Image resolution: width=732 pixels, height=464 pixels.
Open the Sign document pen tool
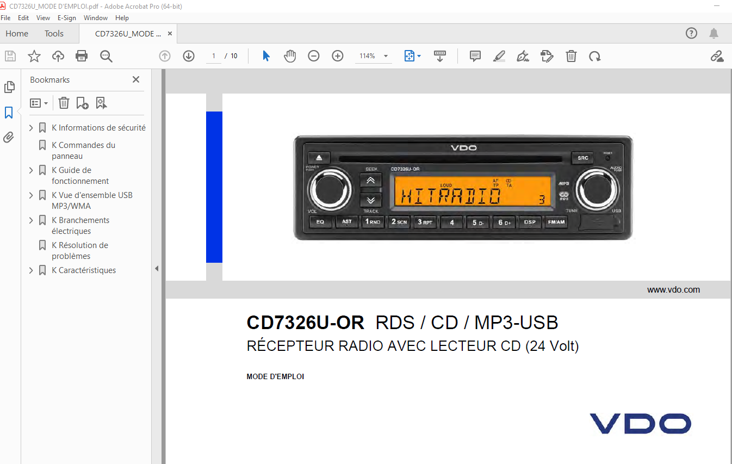(523, 56)
